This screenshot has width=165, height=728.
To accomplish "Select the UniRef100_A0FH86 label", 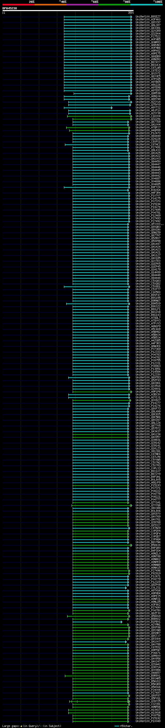I will 148,48.
